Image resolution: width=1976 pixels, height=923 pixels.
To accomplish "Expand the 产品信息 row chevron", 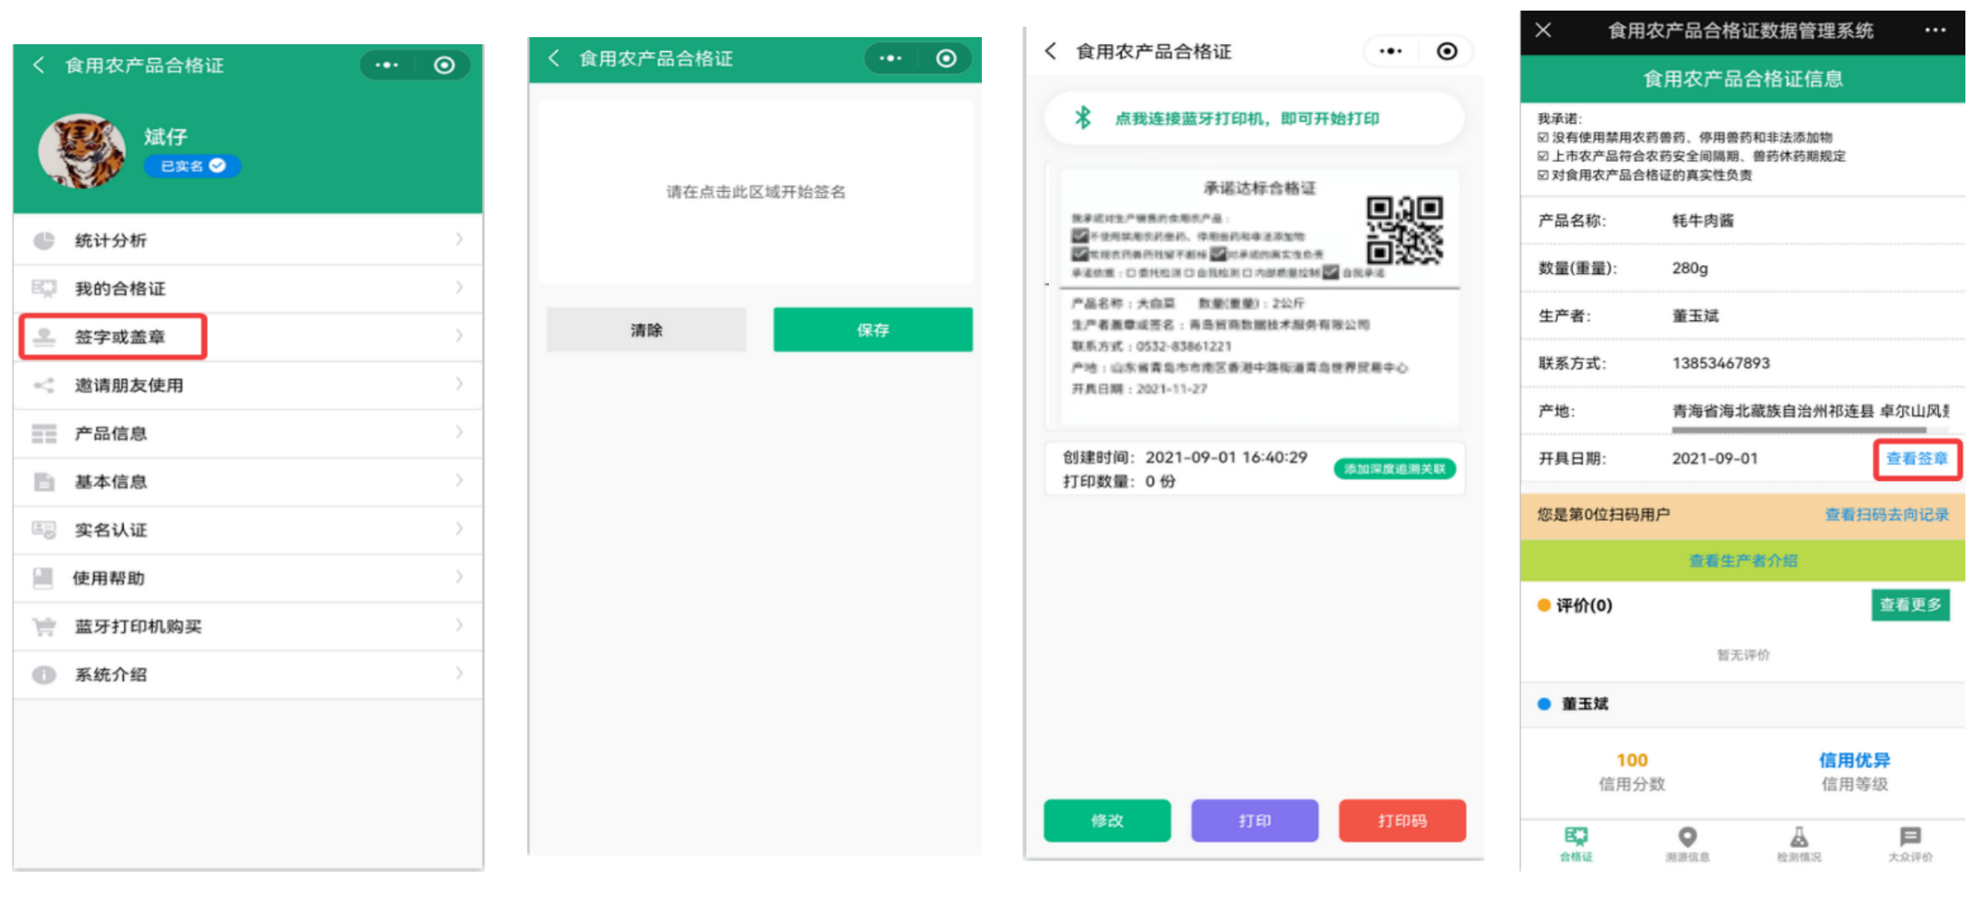I will click(459, 433).
